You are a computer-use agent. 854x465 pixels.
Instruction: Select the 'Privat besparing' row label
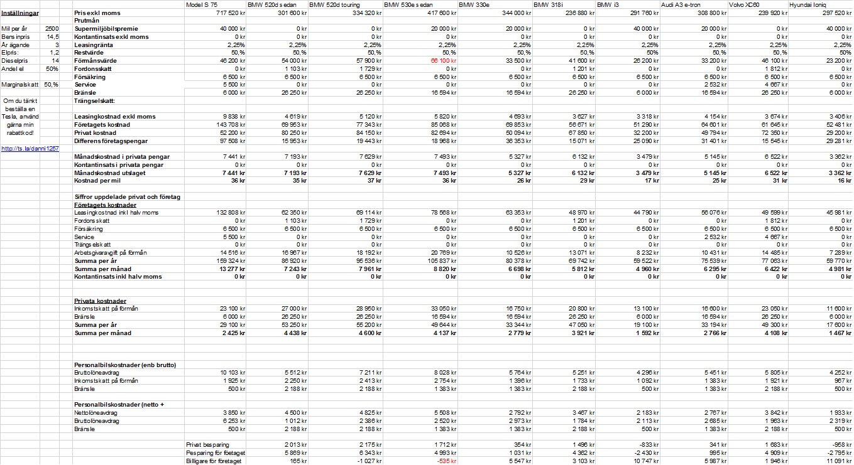pos(208,445)
